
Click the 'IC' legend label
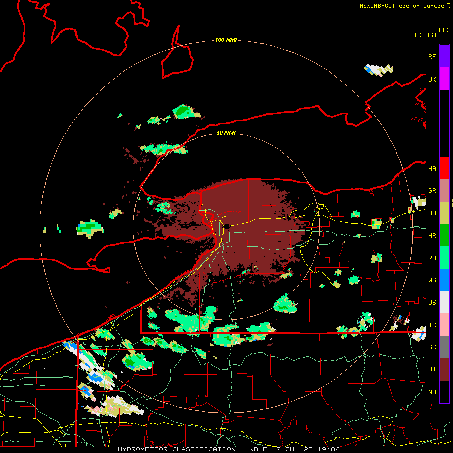tap(432, 325)
